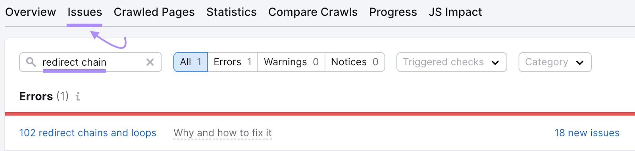The width and height of the screenshot is (635, 151).
Task: Select the All filter
Action: [x=190, y=62]
